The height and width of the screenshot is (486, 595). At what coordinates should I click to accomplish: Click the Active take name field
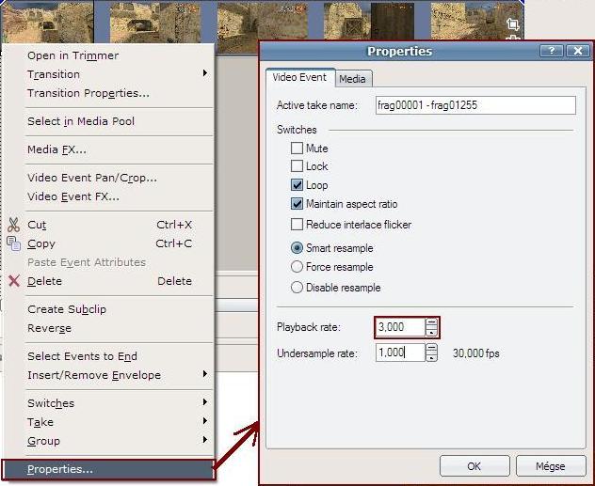[x=474, y=105]
